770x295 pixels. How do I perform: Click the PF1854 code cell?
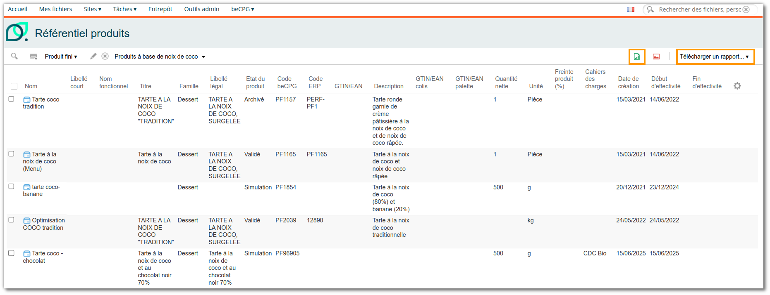(286, 187)
